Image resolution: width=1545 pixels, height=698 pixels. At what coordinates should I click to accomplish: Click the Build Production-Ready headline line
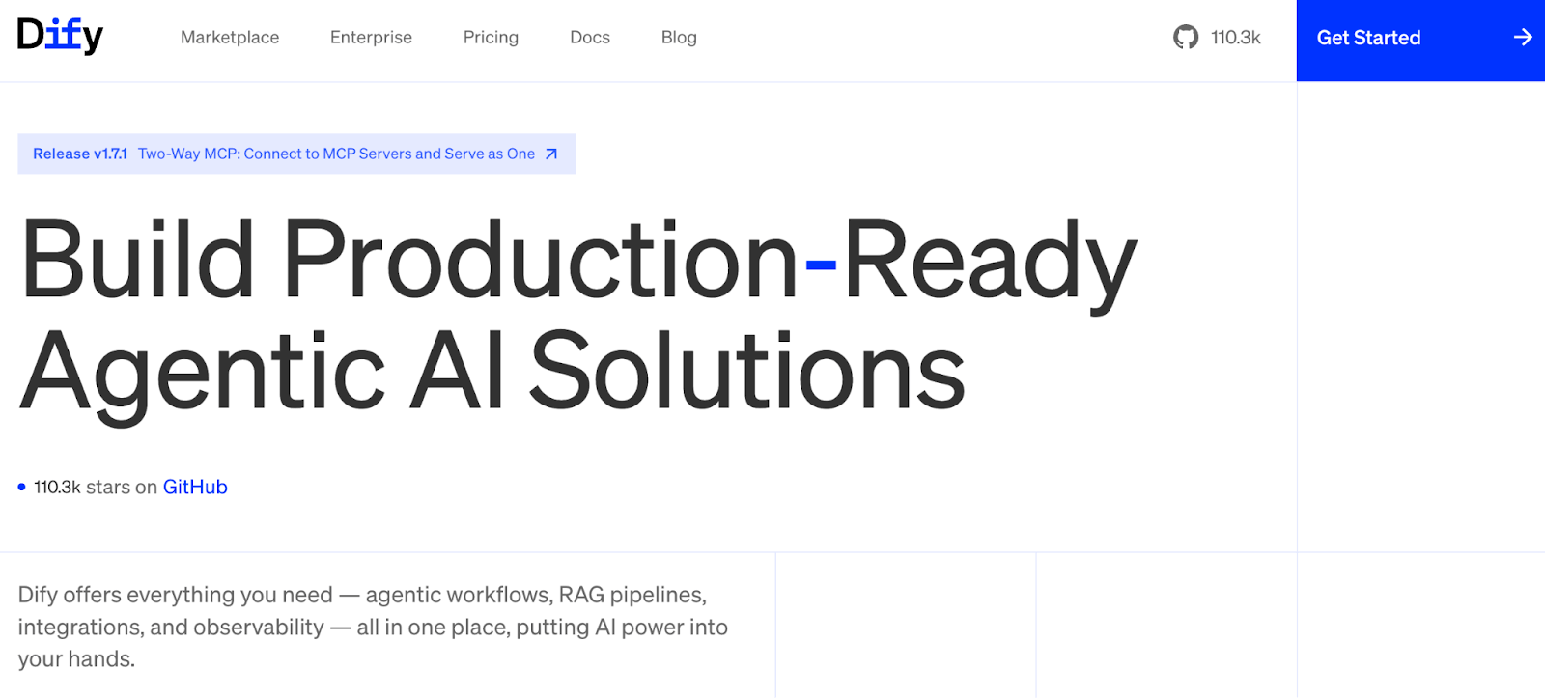[577, 261]
